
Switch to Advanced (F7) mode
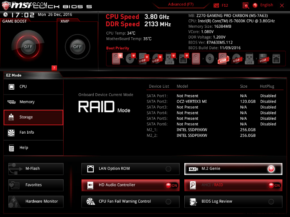point(181,4)
